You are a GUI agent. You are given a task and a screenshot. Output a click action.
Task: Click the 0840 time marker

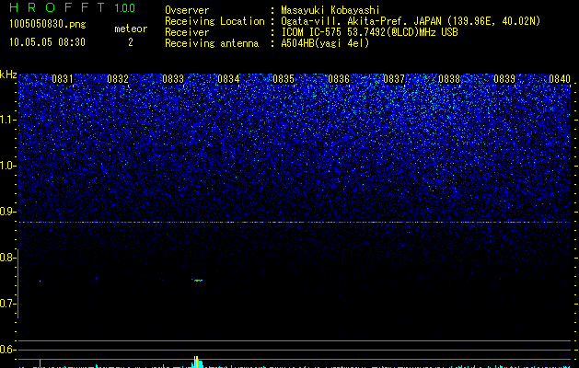pos(560,79)
